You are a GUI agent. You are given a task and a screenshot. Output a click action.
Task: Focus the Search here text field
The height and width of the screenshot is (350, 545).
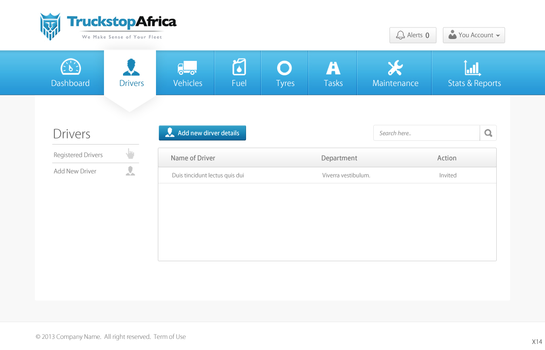click(x=426, y=133)
